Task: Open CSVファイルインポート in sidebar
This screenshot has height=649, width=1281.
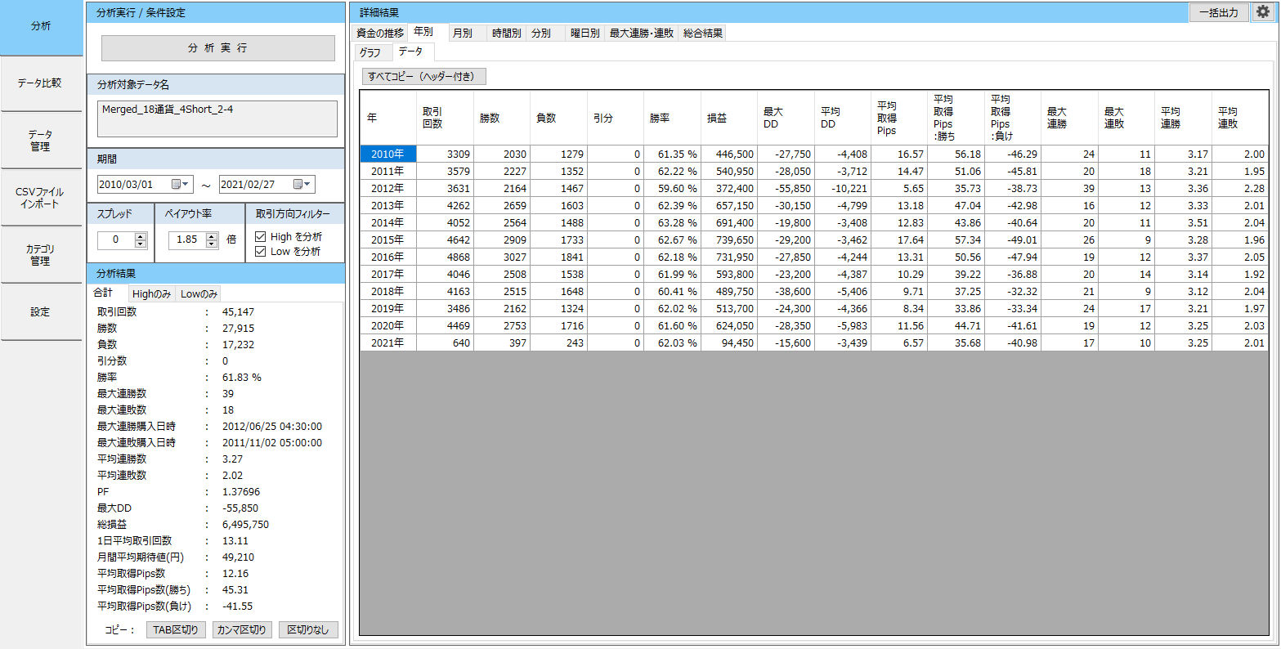Action: pos(40,198)
